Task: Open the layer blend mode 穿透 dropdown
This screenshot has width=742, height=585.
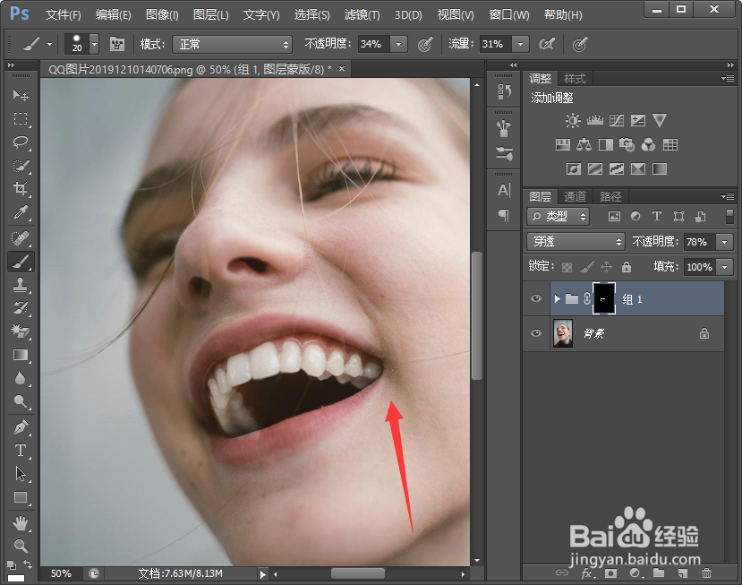Action: (x=576, y=242)
